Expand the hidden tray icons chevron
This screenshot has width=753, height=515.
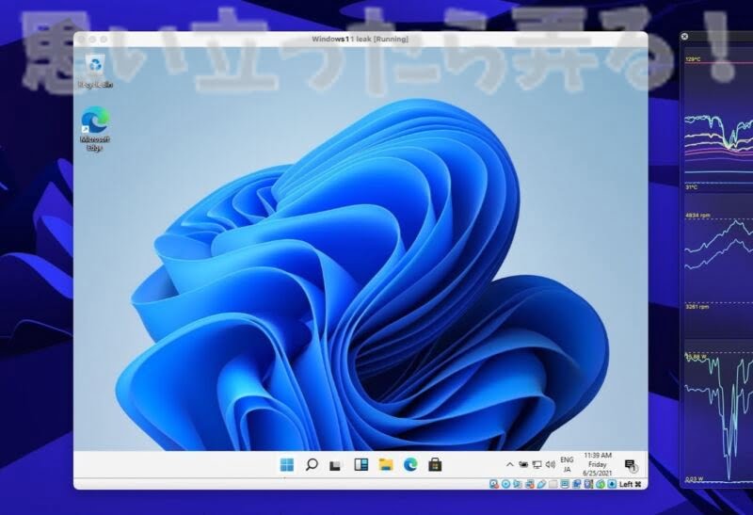[510, 464]
